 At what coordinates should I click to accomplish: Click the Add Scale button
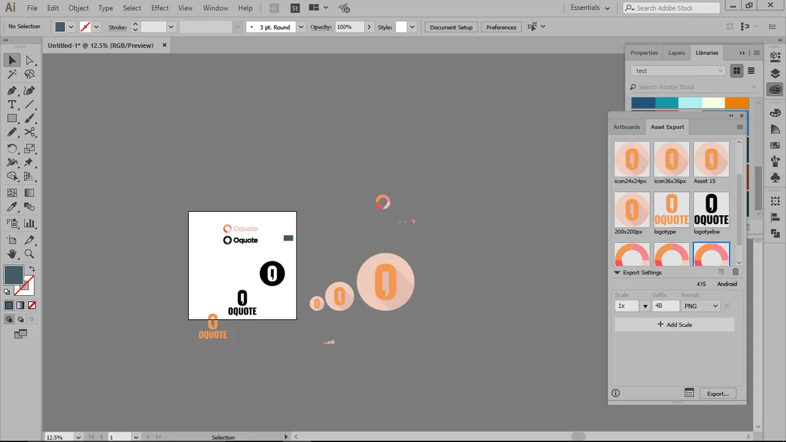coord(674,324)
